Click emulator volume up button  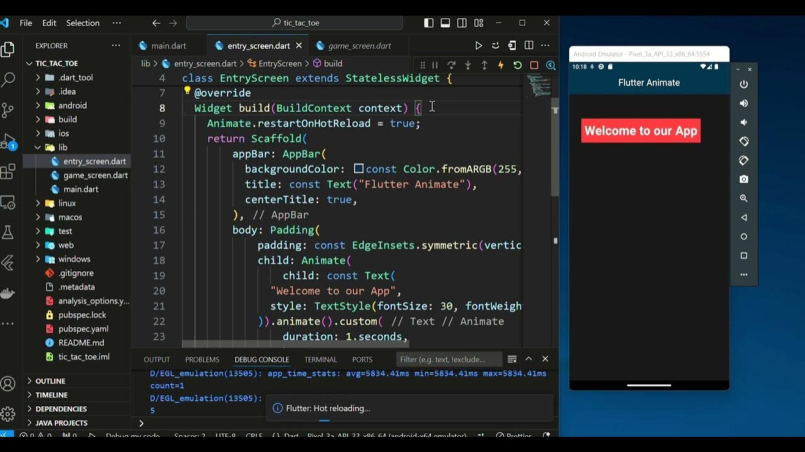coord(744,103)
